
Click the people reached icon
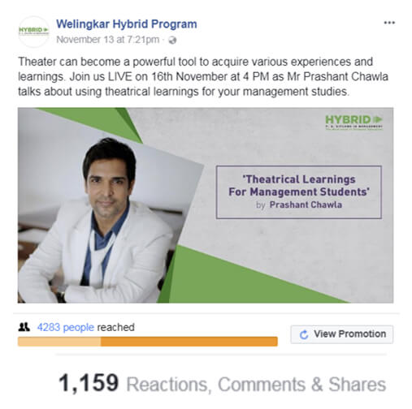click(24, 327)
